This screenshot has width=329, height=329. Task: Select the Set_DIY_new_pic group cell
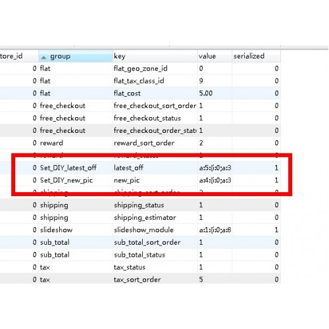click(x=76, y=180)
